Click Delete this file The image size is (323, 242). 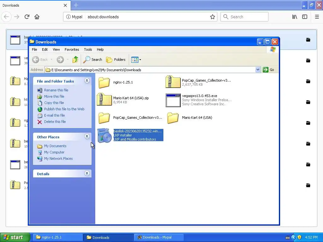55,122
